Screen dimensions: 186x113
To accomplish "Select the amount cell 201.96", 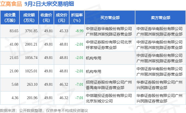I will point(32,98).
